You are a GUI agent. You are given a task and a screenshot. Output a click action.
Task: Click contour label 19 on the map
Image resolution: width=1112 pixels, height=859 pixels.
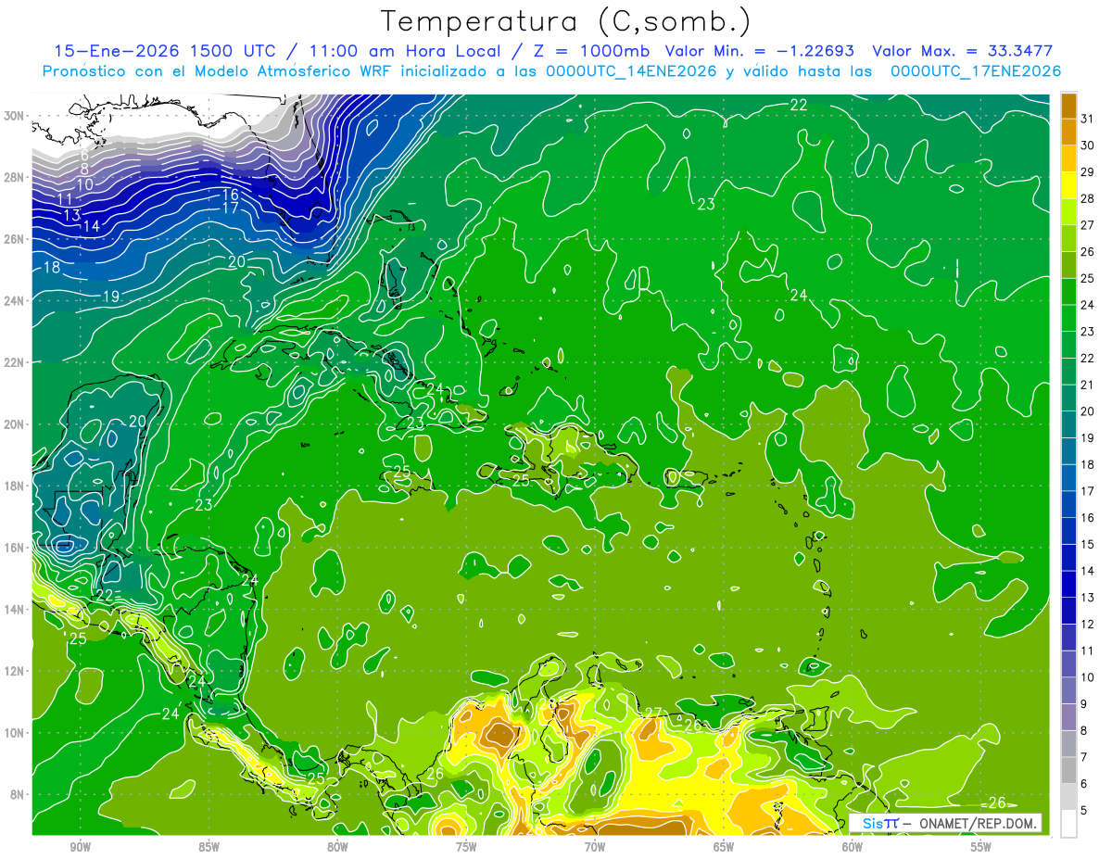pyautogui.click(x=111, y=297)
